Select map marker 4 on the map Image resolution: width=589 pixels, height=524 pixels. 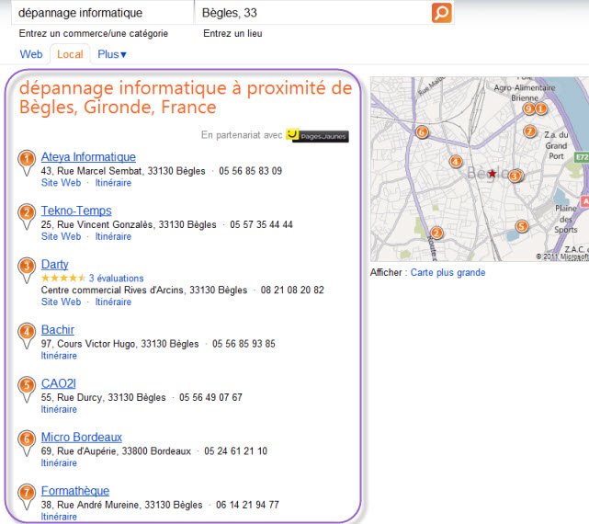pos(455,162)
